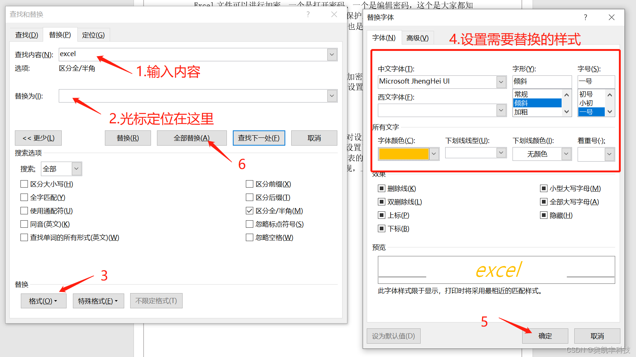Expand the 替换为 history dropdown

pyautogui.click(x=332, y=96)
